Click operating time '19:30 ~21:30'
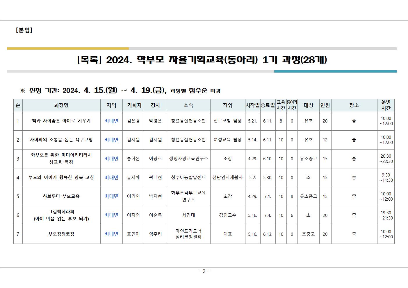Screen dimensions: 408x288 point(386,215)
